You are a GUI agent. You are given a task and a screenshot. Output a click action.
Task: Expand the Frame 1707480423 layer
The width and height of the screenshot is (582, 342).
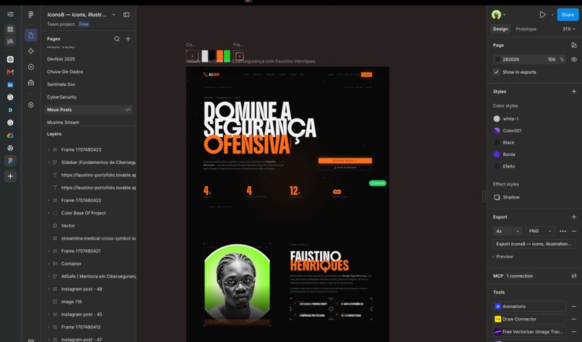coord(48,149)
